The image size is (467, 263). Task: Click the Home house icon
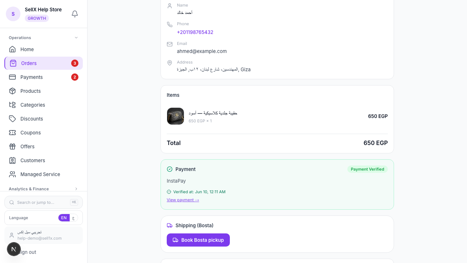coord(12,49)
